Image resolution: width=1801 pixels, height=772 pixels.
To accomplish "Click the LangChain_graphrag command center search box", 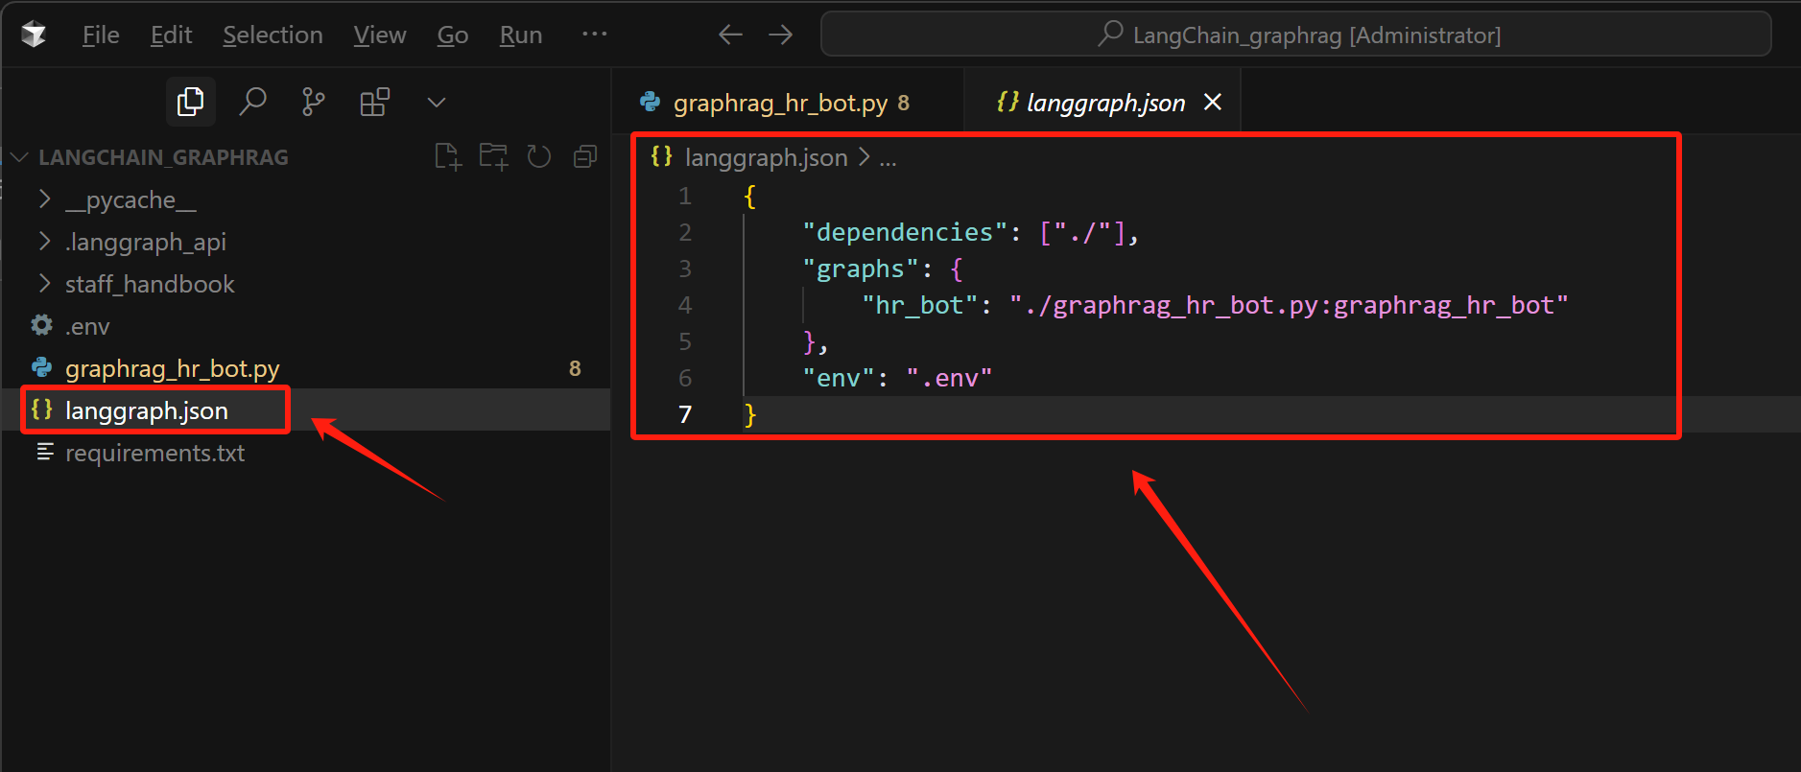I will point(1296,35).
